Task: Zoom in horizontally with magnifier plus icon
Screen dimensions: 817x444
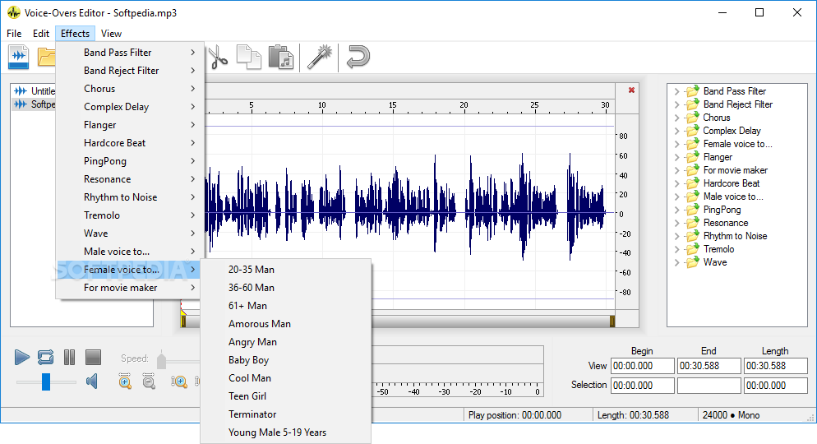Action: [125, 382]
